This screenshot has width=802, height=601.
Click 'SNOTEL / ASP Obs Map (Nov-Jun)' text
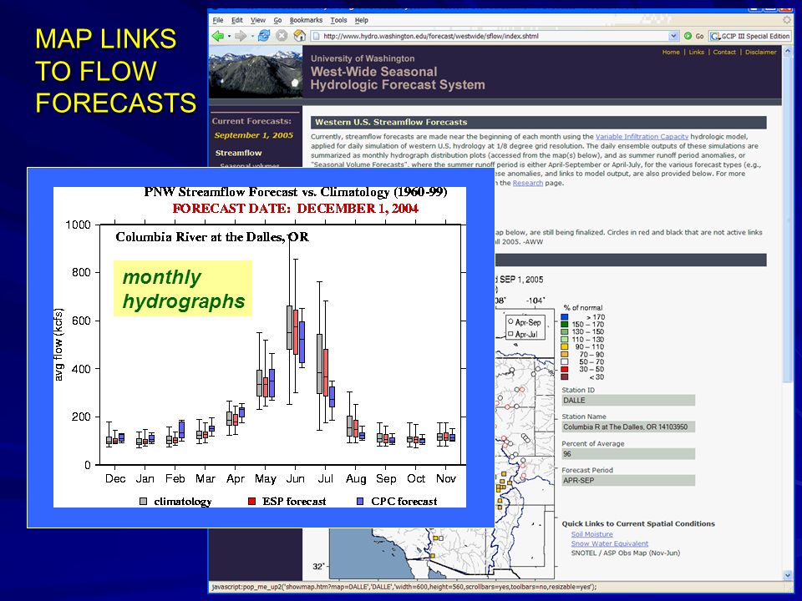click(x=626, y=553)
